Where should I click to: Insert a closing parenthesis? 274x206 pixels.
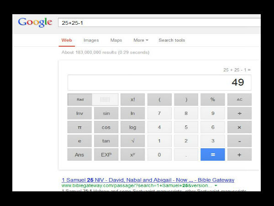[x=186, y=99]
